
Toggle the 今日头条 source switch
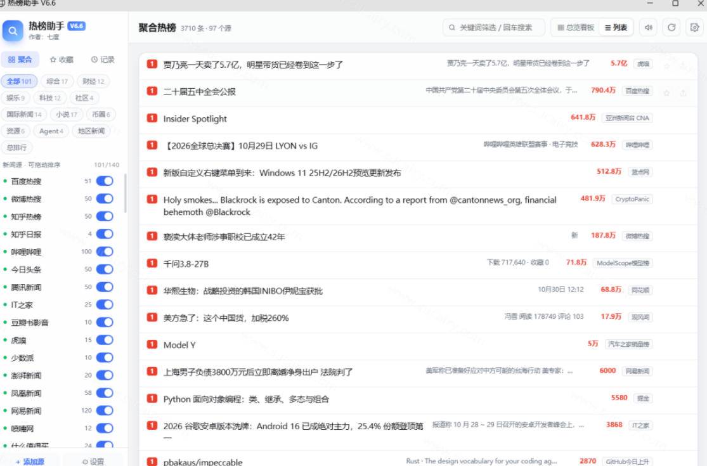point(105,269)
